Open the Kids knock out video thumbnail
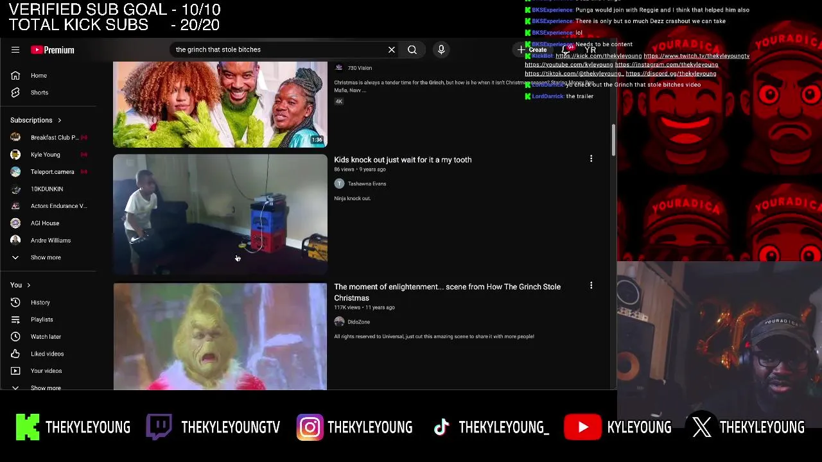The width and height of the screenshot is (822, 462). click(220, 214)
